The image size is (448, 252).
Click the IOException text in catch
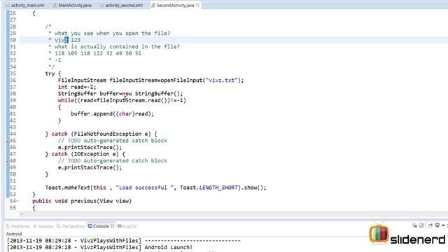pos(92,154)
